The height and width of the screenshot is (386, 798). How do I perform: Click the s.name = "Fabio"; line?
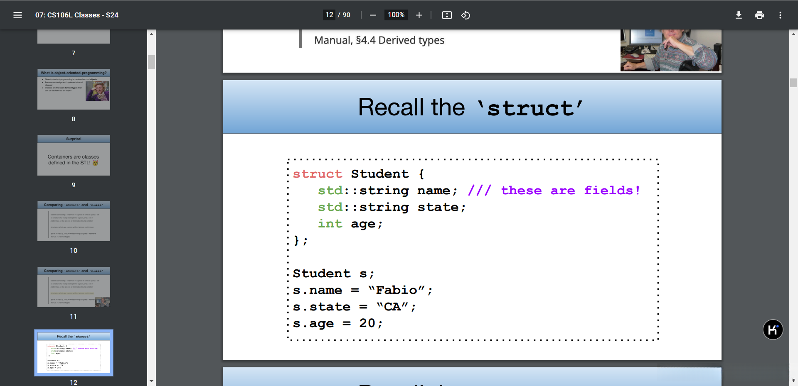(363, 290)
